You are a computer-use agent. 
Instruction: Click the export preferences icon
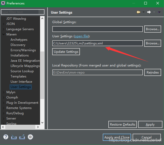(22, 137)
